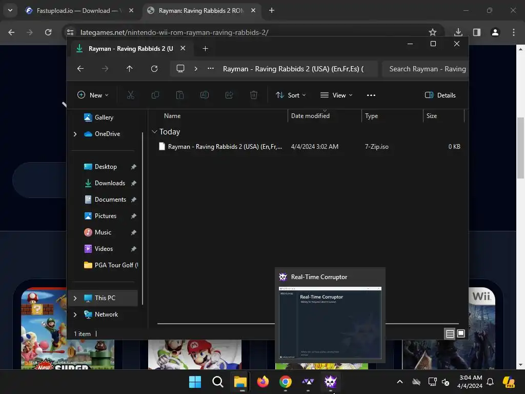Switch to details list view layout icon
Image resolution: width=525 pixels, height=394 pixels.
pos(450,333)
